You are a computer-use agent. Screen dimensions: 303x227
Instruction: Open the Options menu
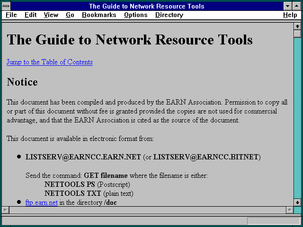point(136,15)
